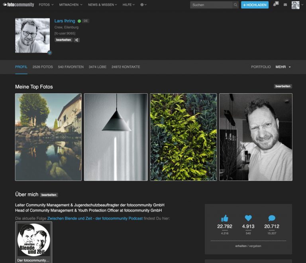Click the fotocommunity logo

click(18, 5)
